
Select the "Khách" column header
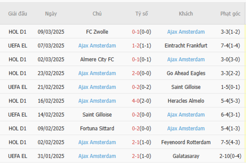pos(186,14)
